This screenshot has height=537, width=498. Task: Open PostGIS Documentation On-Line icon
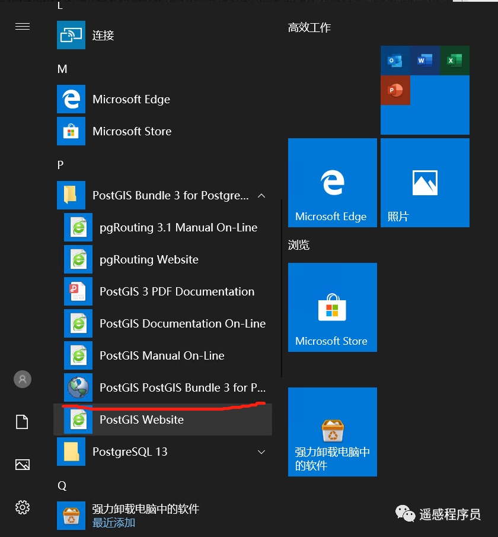coord(78,323)
